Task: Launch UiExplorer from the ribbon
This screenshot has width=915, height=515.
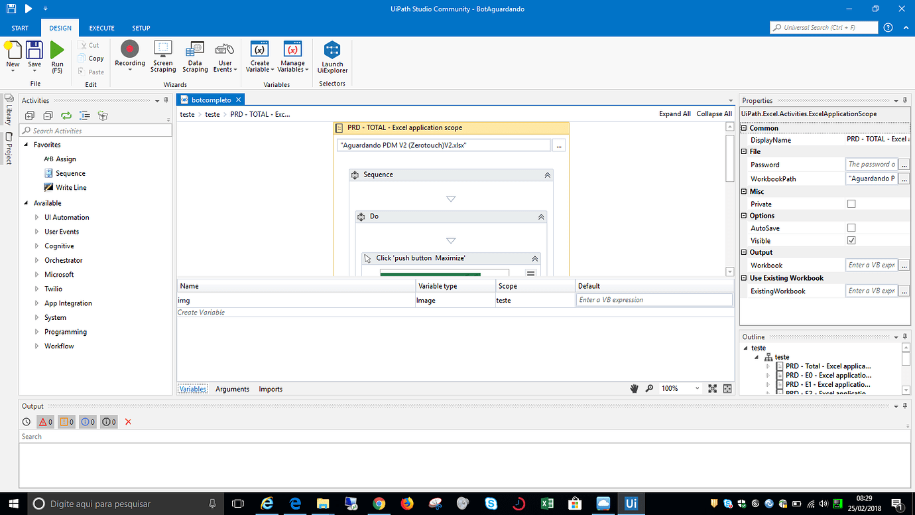Action: [x=332, y=51]
